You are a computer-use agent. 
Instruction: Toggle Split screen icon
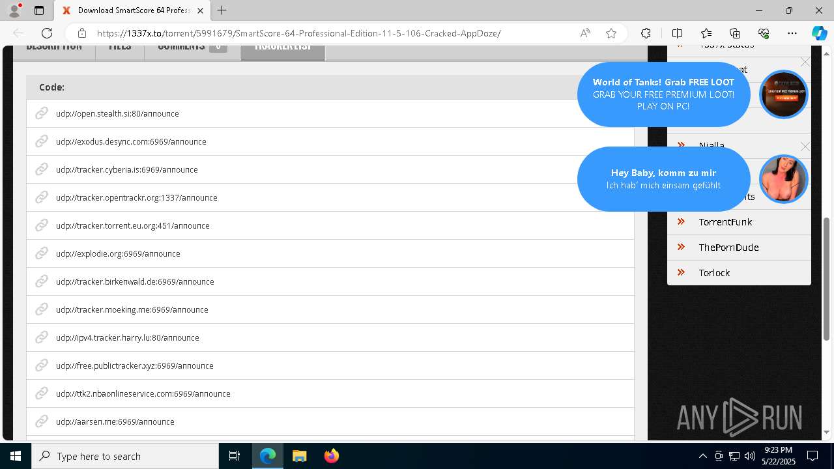coord(677,33)
